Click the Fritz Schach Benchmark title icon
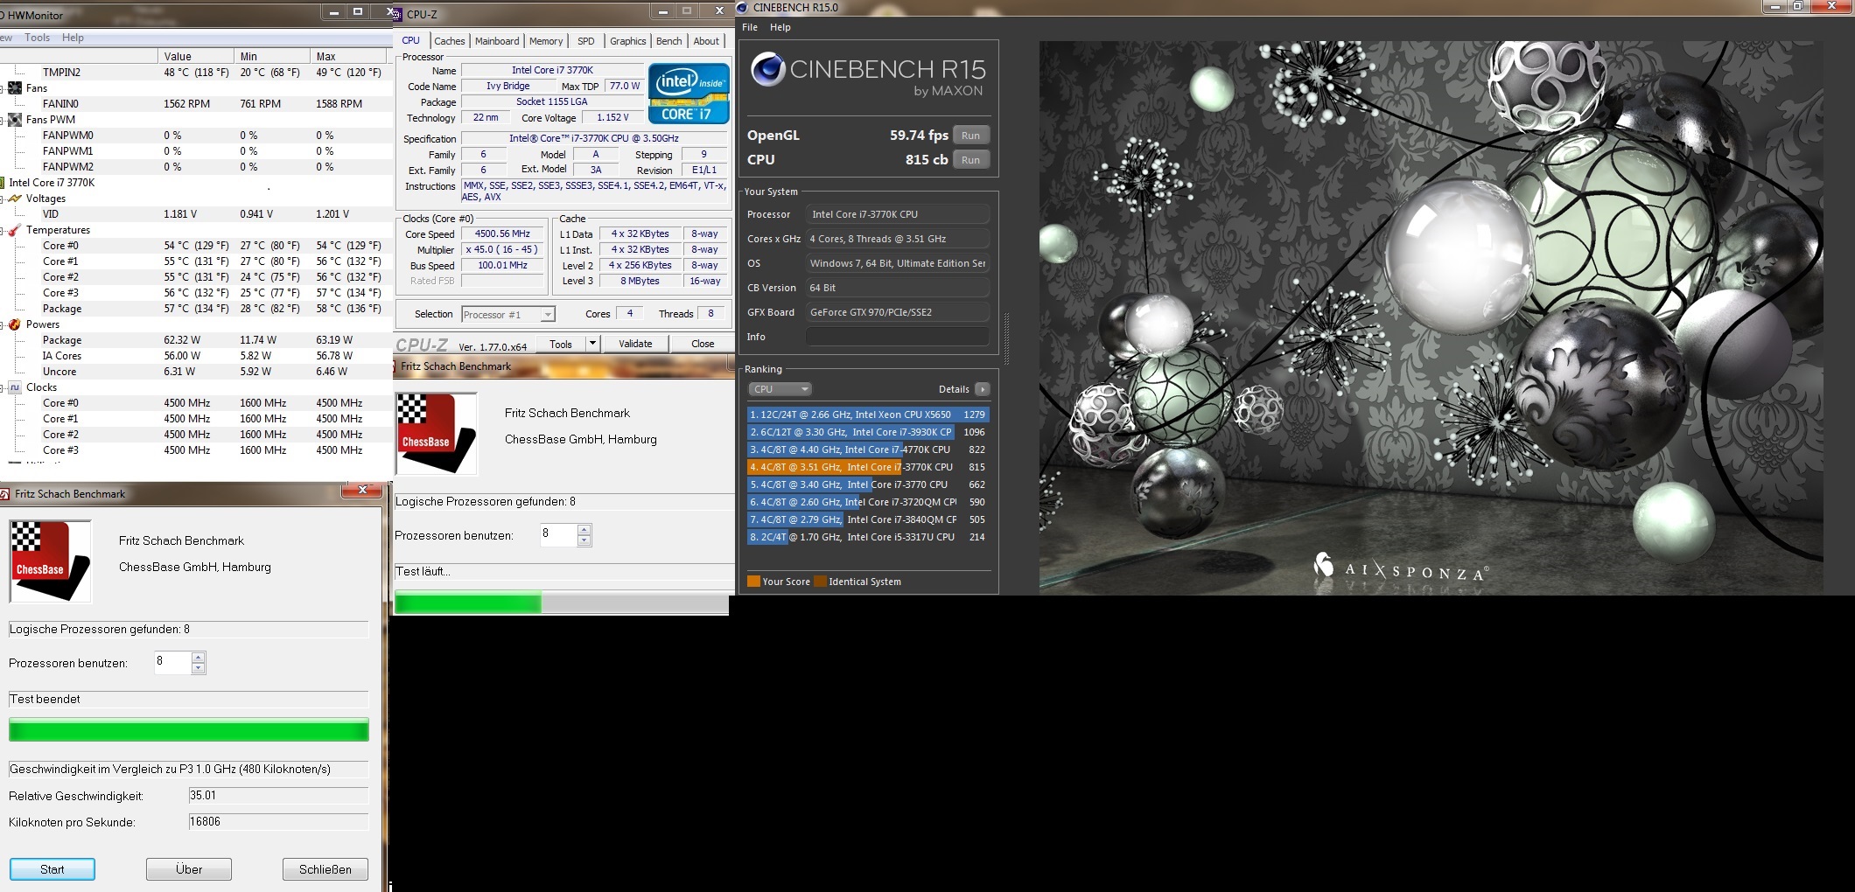The image size is (1855, 892). click(x=5, y=494)
